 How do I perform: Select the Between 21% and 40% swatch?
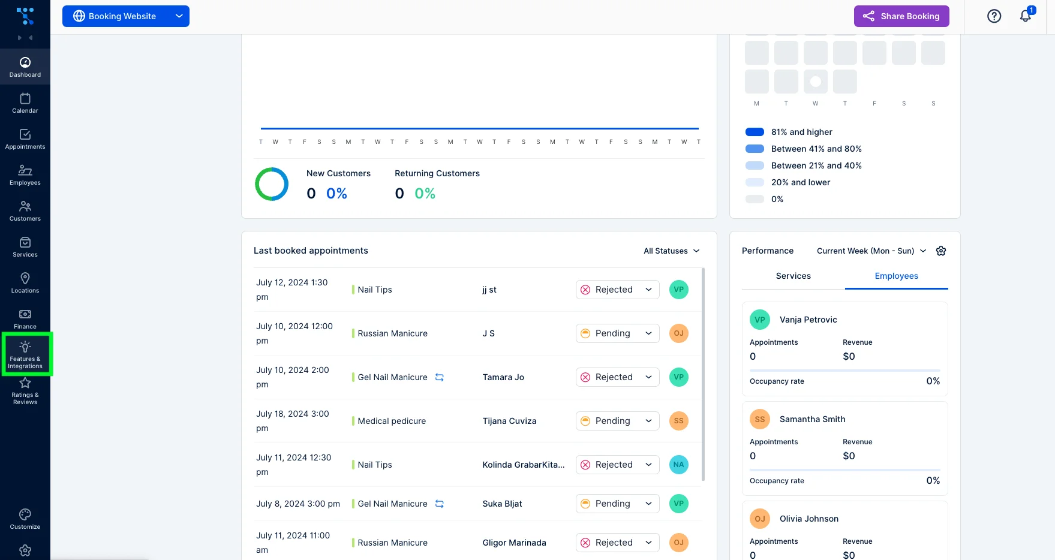(755, 165)
